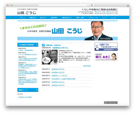
Task: Click the black-and-white article photo thumbnail
Action: click(x=50, y=57)
